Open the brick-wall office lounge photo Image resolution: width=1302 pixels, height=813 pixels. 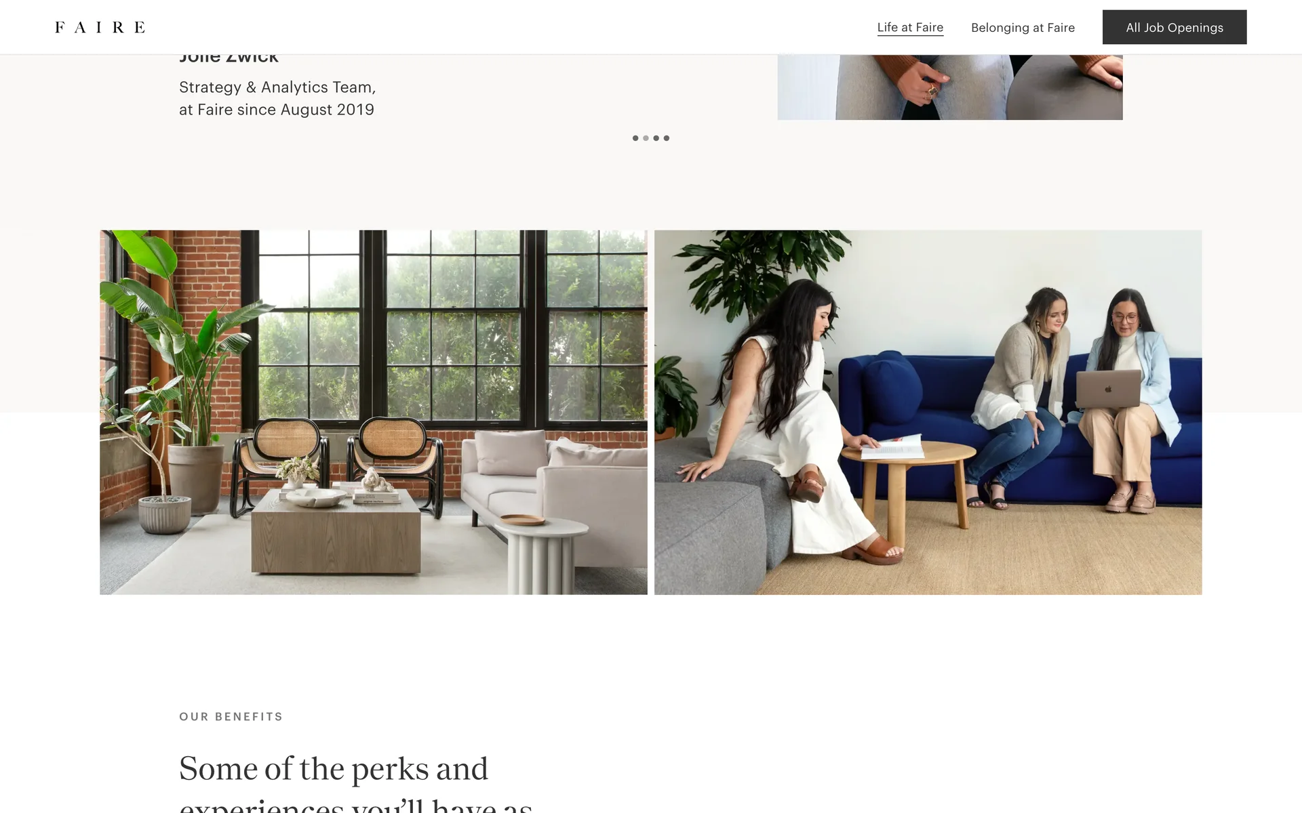374,412
